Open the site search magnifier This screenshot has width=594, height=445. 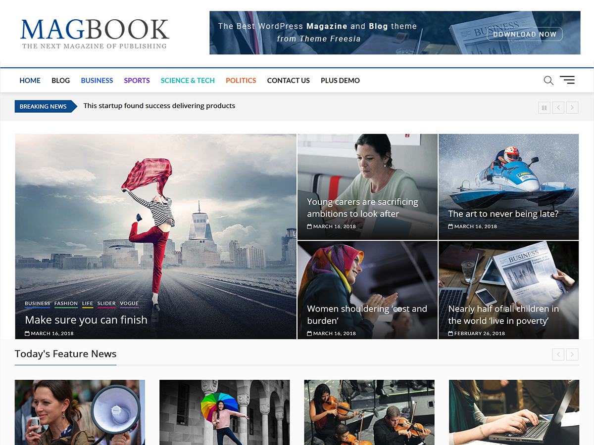click(x=548, y=80)
